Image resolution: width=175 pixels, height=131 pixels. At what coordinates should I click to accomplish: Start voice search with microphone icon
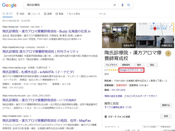click(x=122, y=5)
